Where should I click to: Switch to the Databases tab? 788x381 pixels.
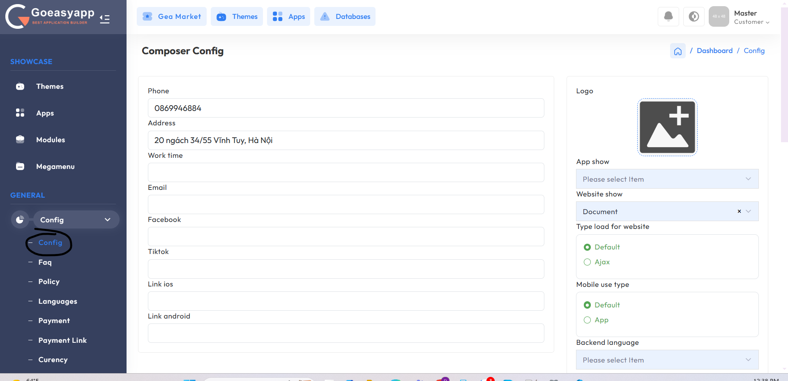(x=345, y=16)
